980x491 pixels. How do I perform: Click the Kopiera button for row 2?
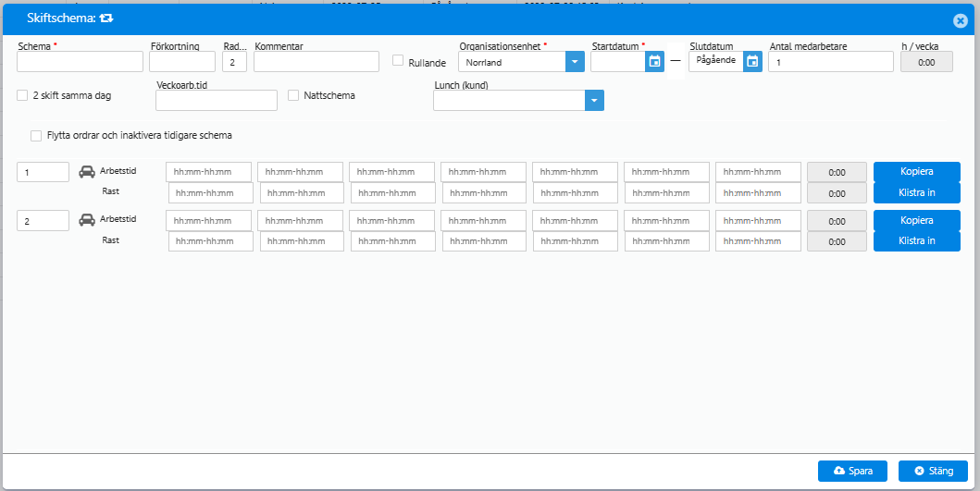[917, 220]
